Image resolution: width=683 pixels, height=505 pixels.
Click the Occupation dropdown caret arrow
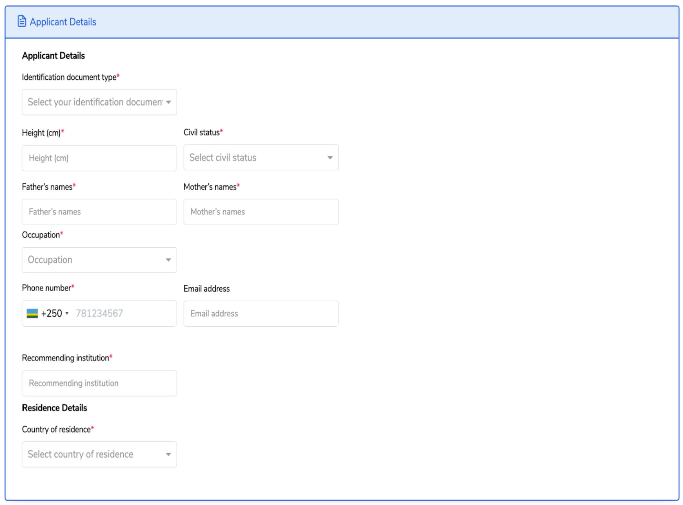click(x=168, y=260)
